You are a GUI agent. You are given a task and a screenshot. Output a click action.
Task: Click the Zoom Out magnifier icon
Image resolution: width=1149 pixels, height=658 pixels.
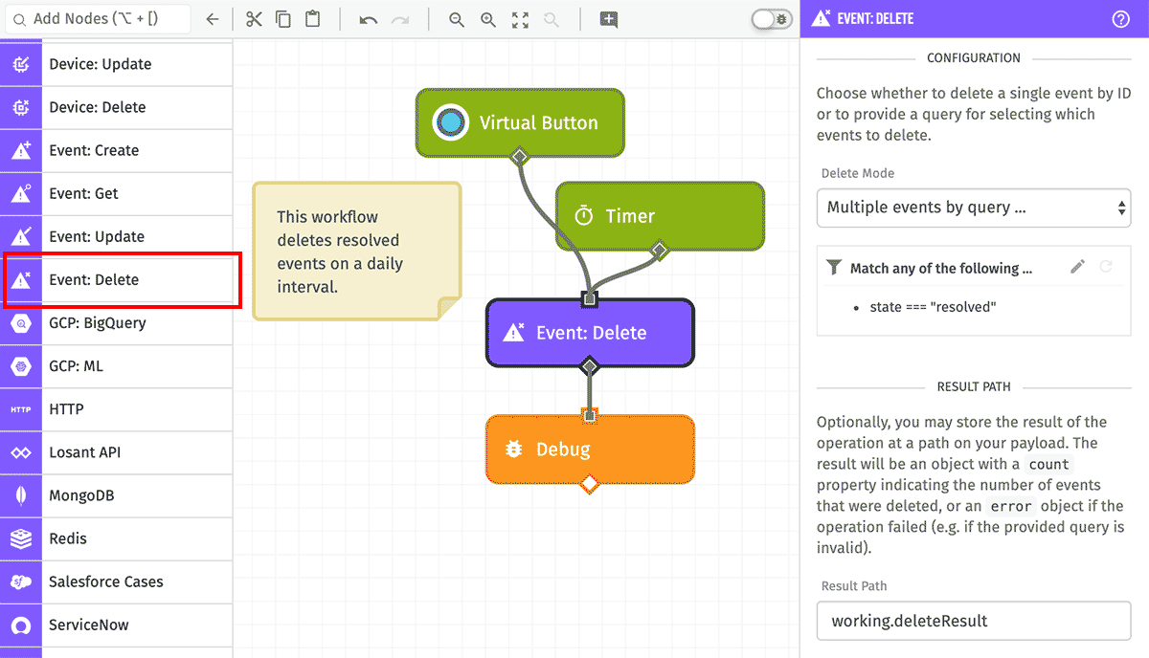click(x=457, y=19)
